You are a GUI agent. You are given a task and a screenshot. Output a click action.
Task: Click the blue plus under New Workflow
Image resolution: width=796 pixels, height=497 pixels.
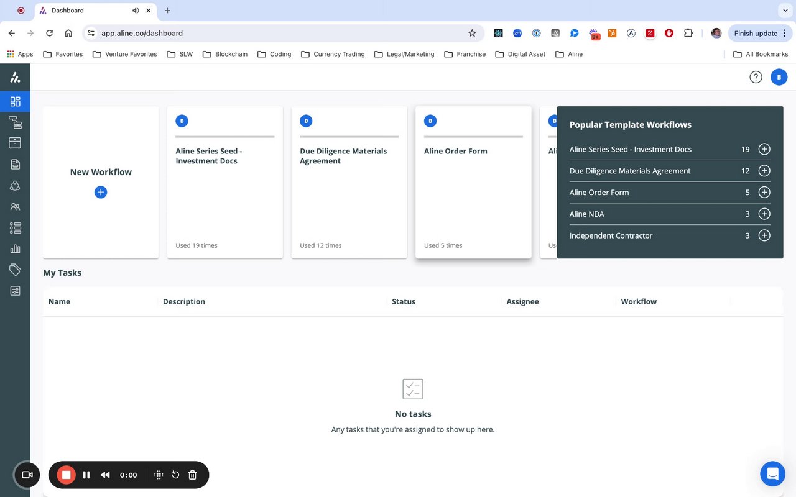pos(101,192)
